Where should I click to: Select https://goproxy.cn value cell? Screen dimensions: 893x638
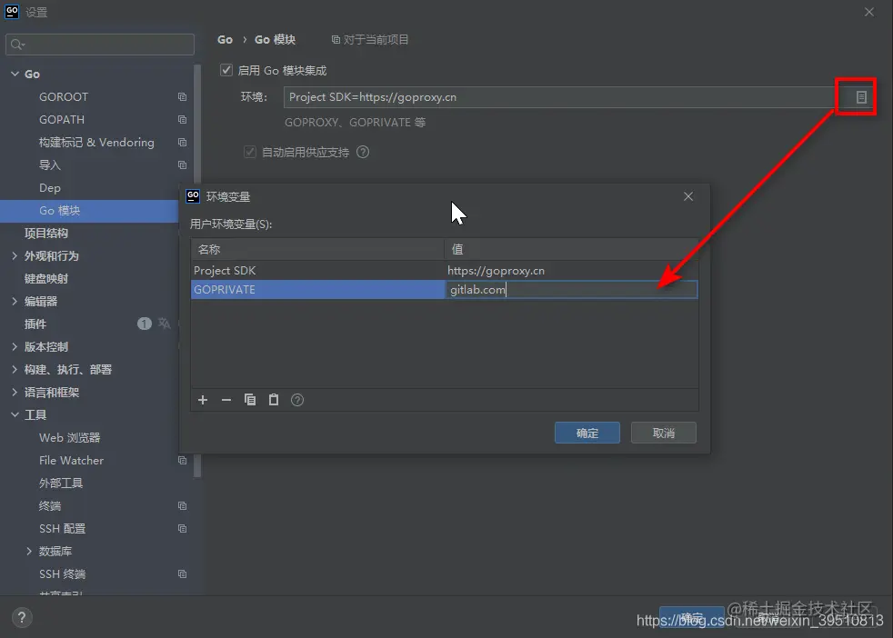pyautogui.click(x=571, y=270)
